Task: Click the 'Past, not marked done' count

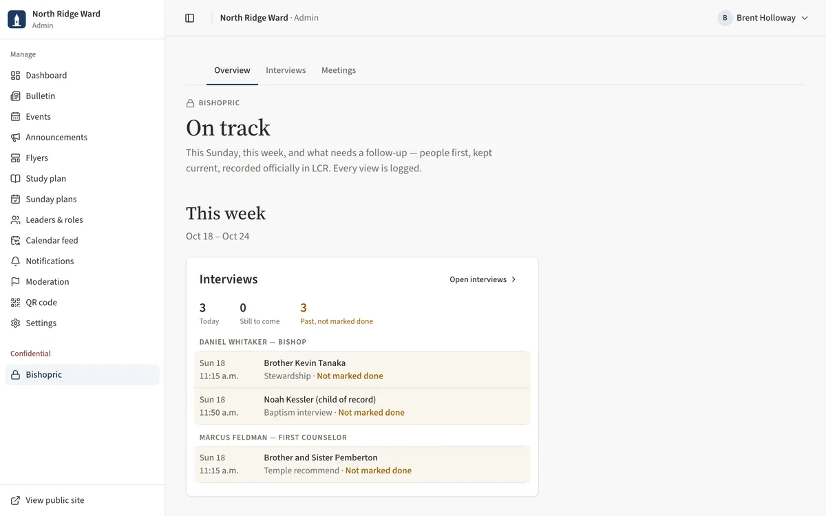Action: coord(304,308)
